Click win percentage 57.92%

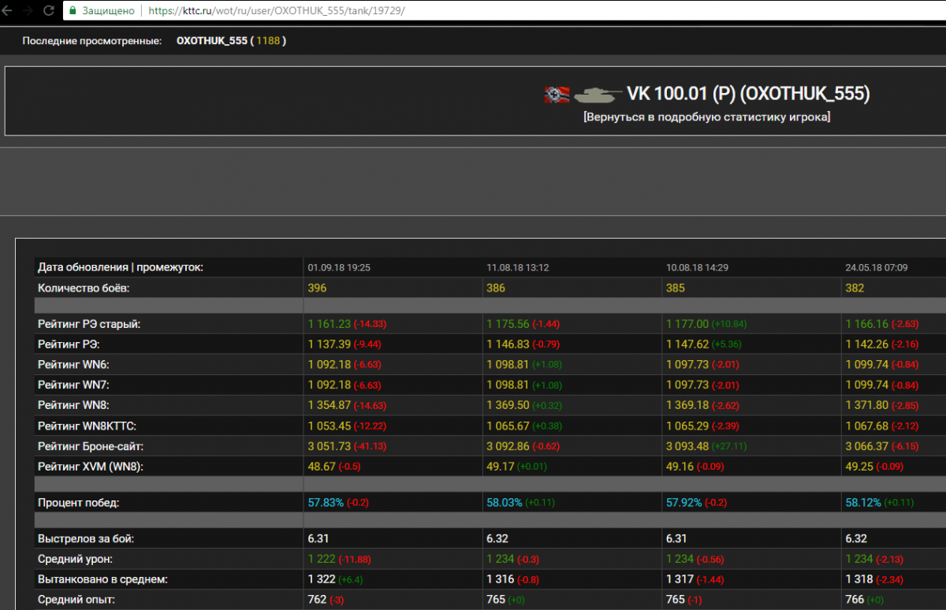tap(683, 502)
